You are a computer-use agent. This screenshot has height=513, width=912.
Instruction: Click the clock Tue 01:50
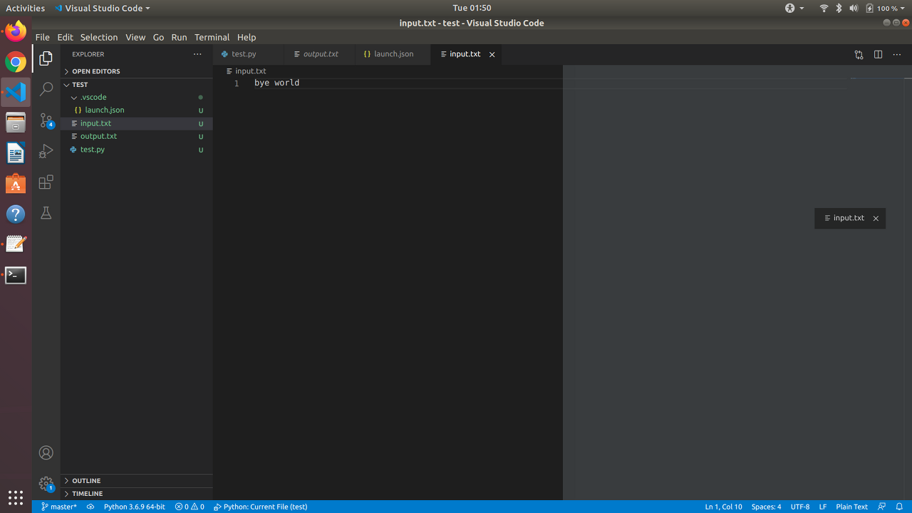coord(472,8)
